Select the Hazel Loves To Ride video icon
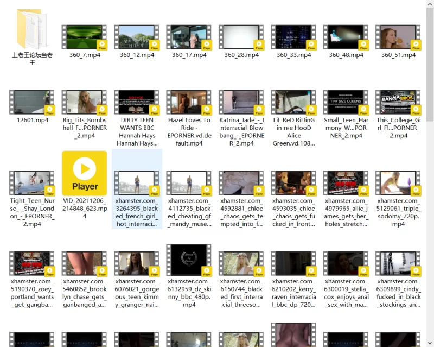Image resolution: width=434 pixels, height=347 pixels. tap(189, 102)
